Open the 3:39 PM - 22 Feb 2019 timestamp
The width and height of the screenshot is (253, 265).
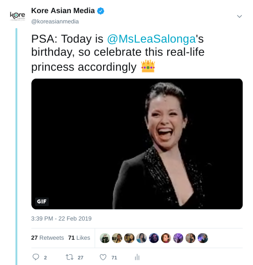[x=61, y=219]
